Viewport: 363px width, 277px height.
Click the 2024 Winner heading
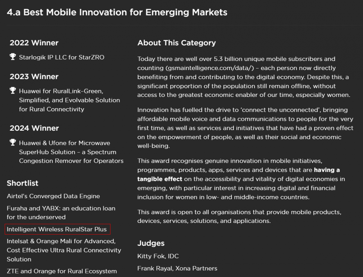34,128
